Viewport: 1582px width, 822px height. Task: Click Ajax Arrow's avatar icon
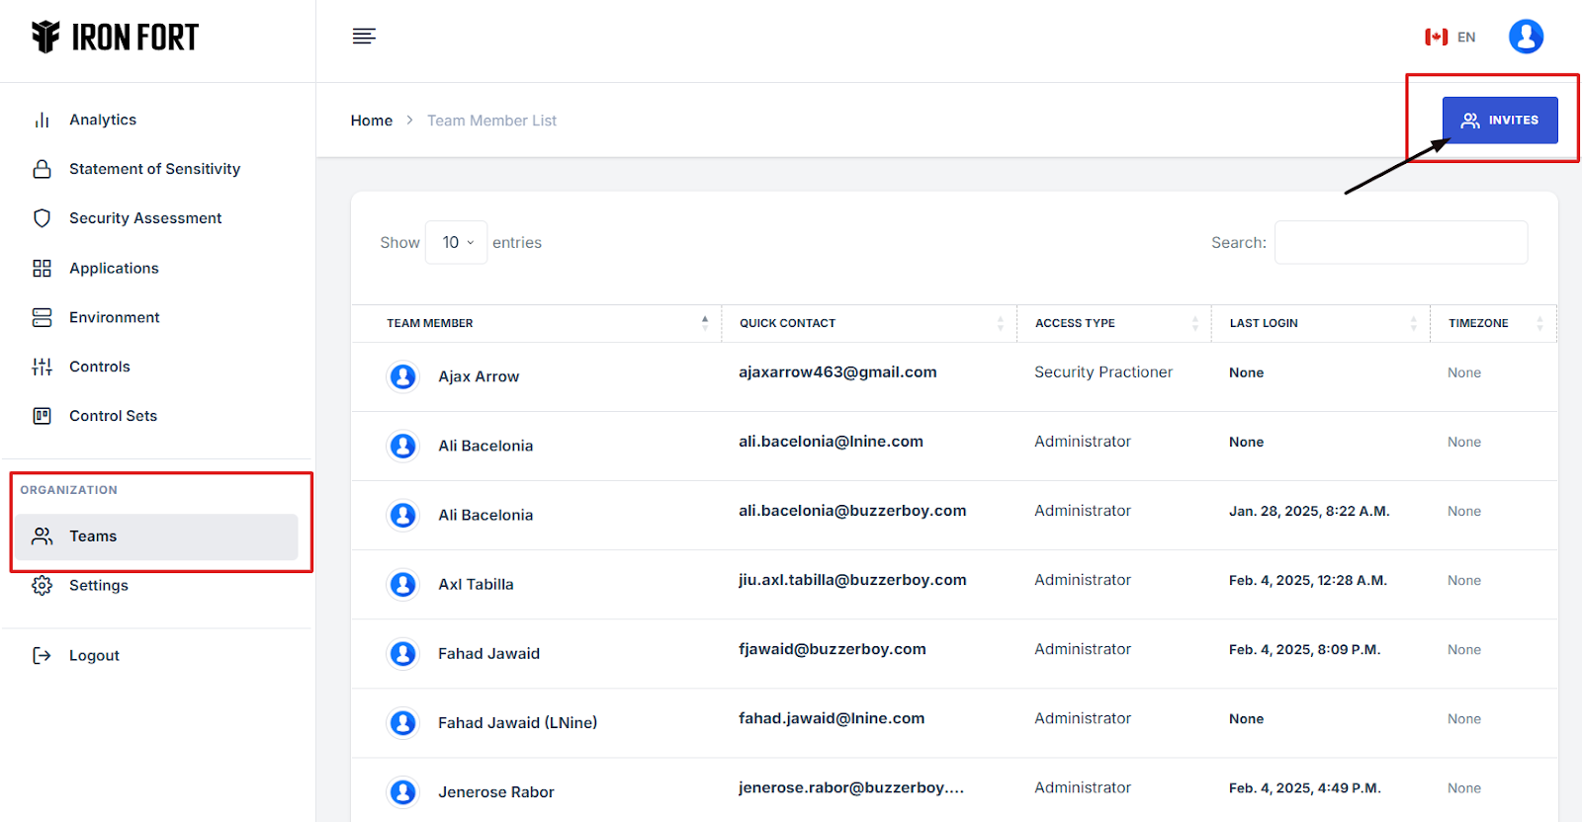pos(402,376)
